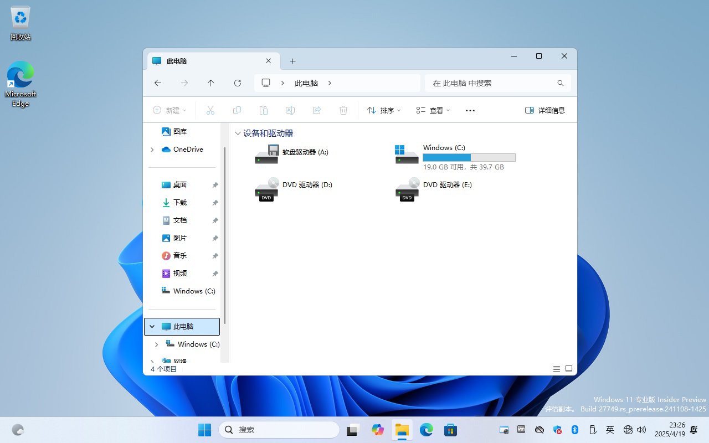
Task: Expand Windows (C:) under 此电脑
Action: pyautogui.click(x=157, y=344)
